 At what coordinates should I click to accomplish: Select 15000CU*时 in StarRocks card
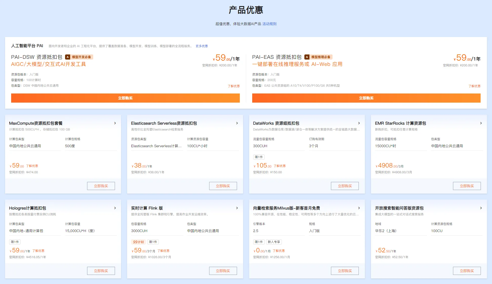(x=386, y=146)
